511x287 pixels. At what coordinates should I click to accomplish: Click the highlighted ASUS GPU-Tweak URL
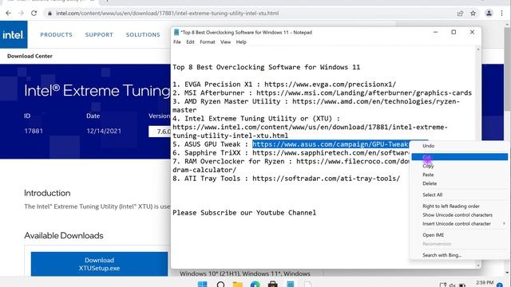(x=330, y=144)
